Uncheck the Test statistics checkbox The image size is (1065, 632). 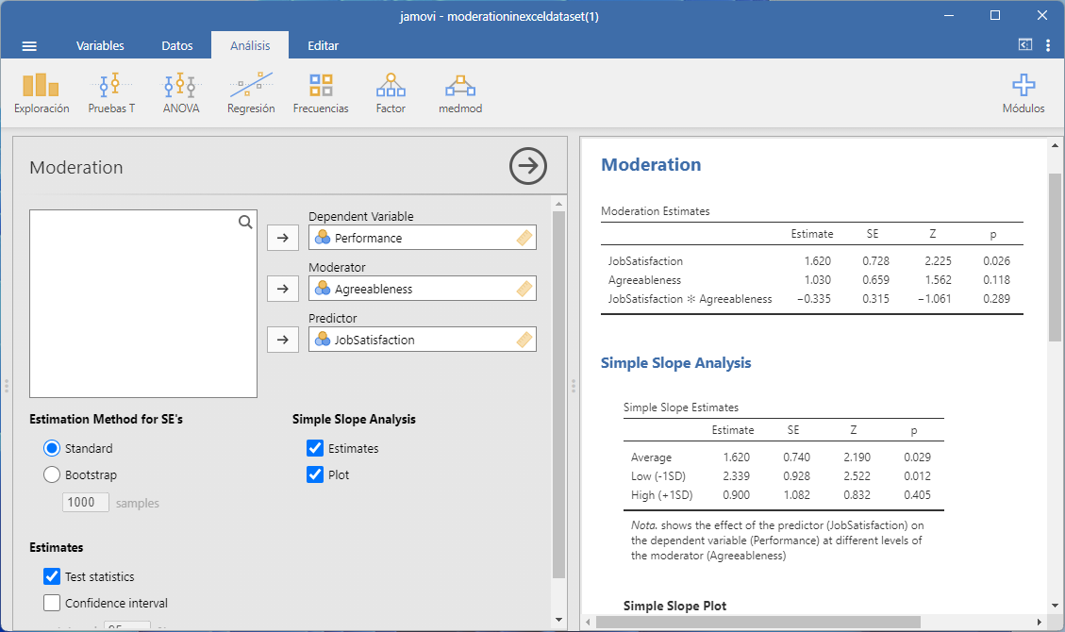53,576
